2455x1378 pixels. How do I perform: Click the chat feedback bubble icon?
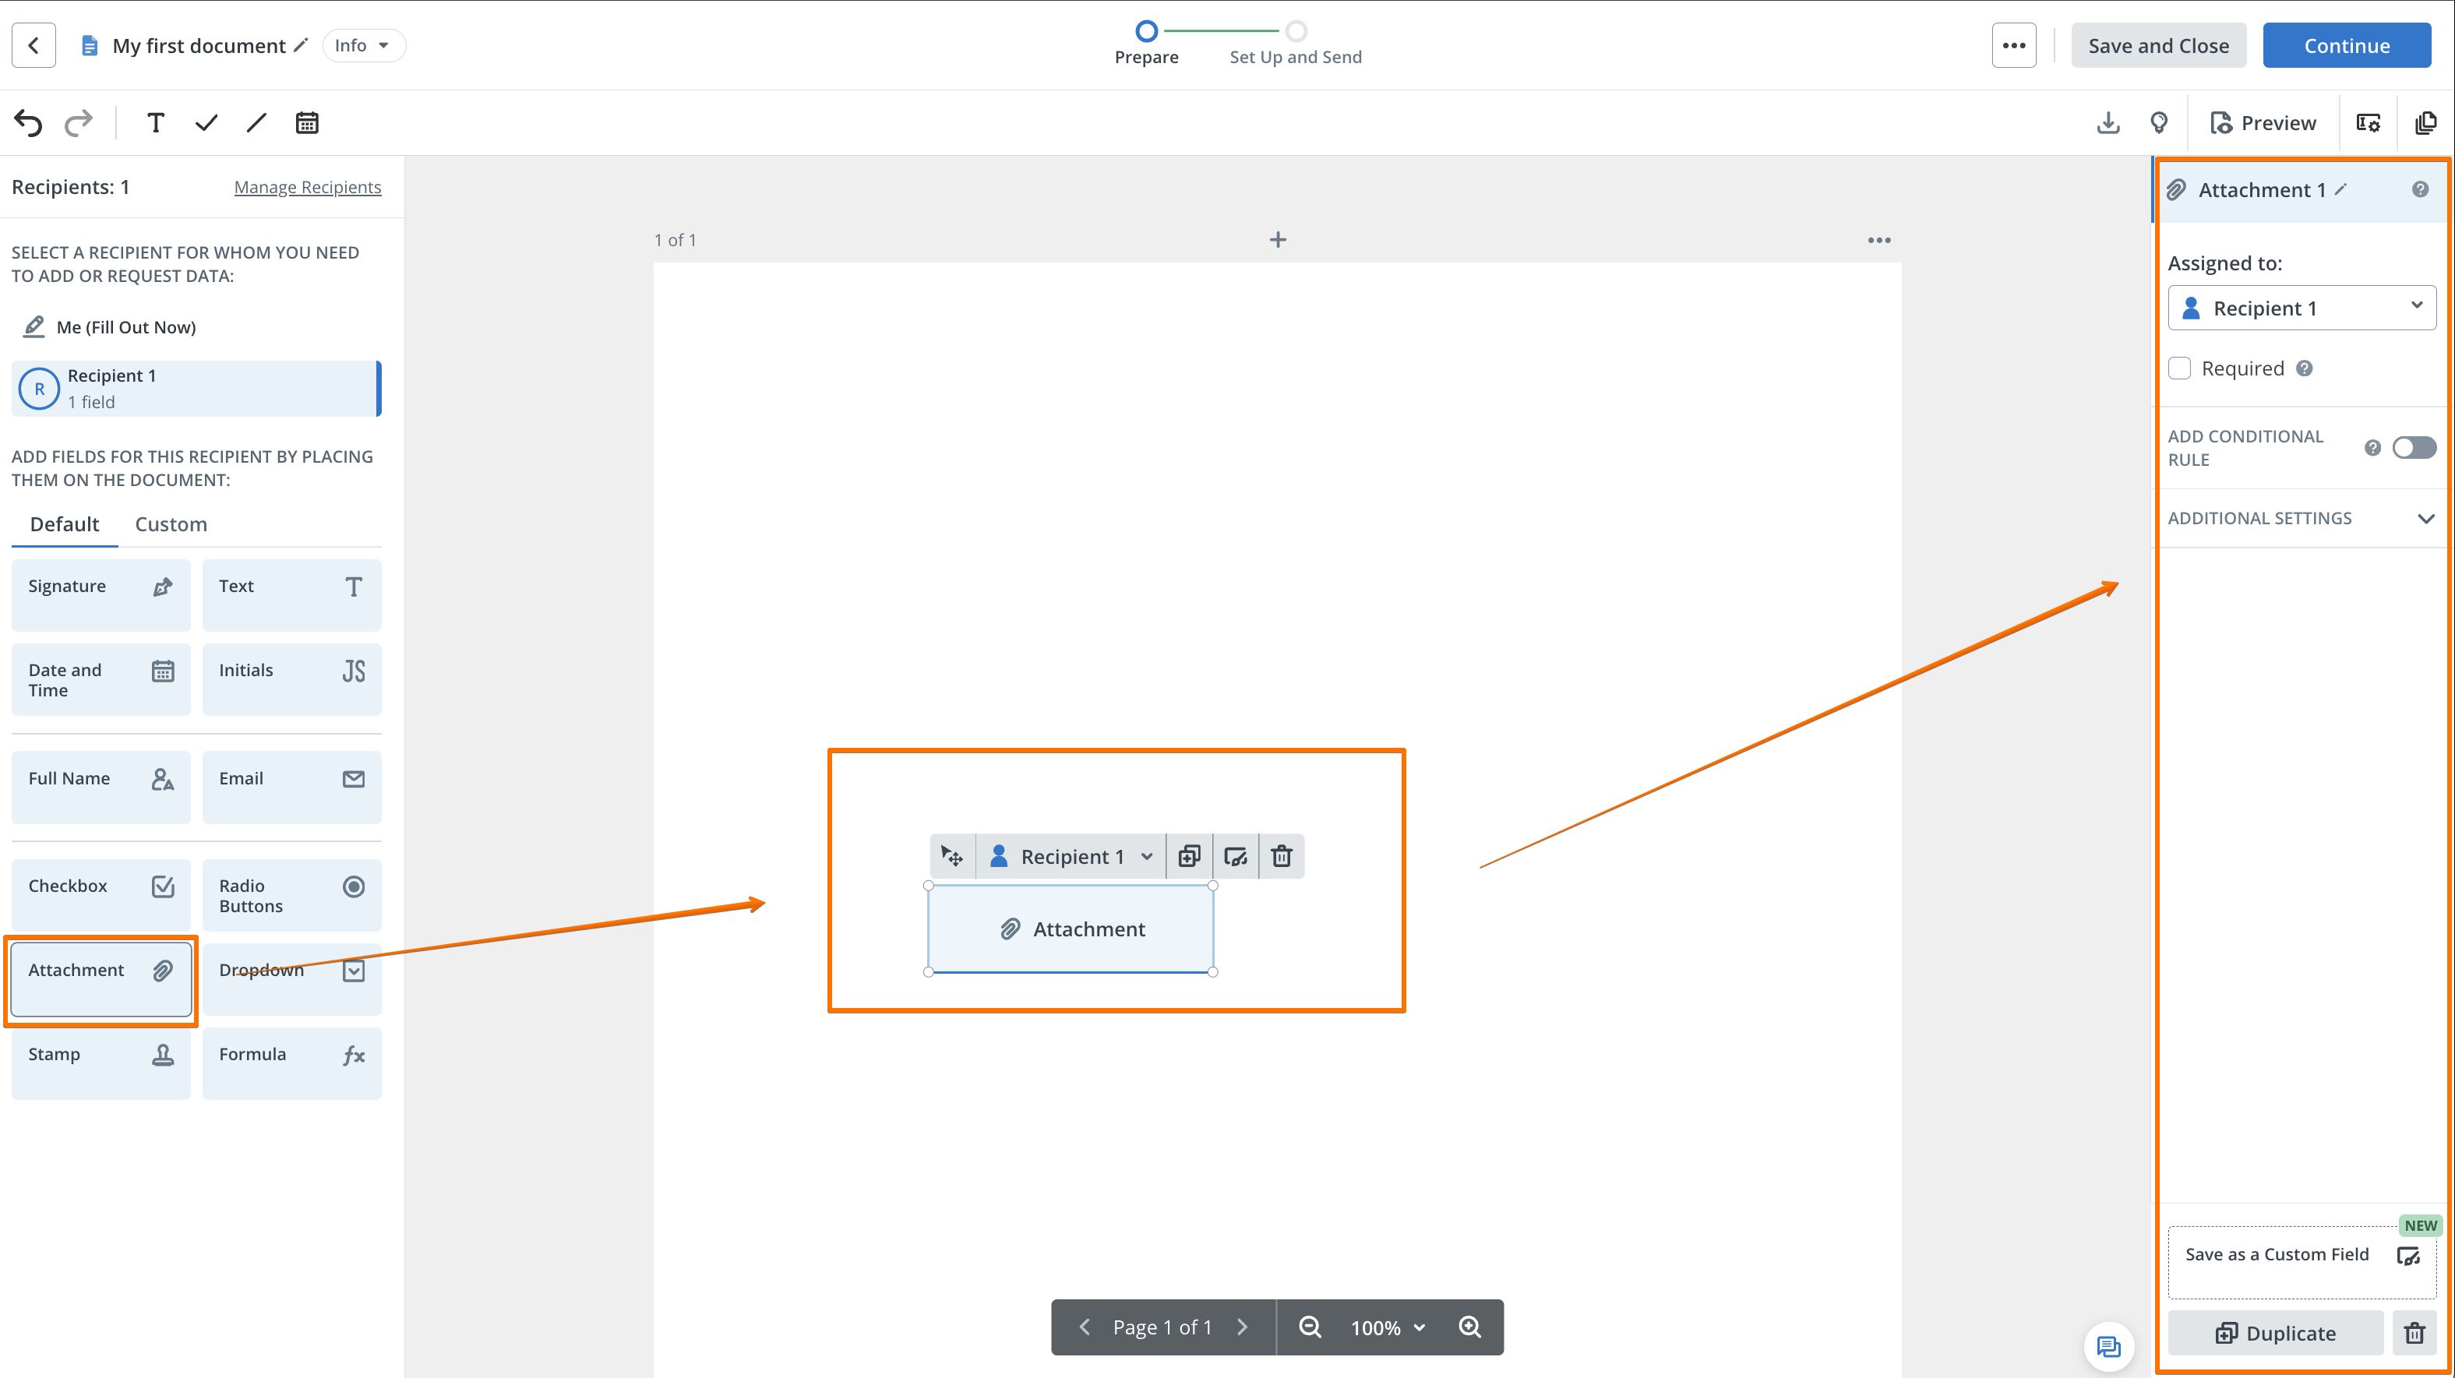pyautogui.click(x=2108, y=1345)
